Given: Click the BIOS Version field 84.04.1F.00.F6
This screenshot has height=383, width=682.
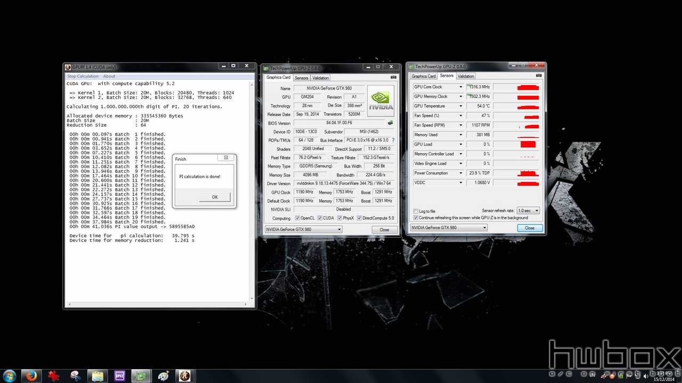Looking at the screenshot, I should click(x=339, y=123).
